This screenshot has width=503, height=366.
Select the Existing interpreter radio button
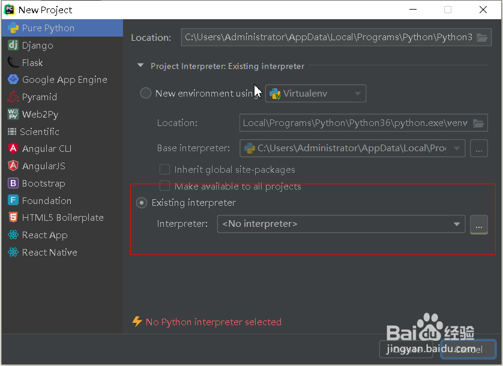click(x=142, y=203)
